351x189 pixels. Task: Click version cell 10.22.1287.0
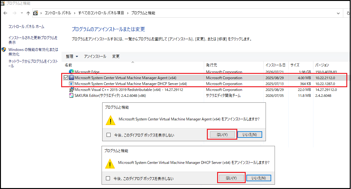click(325, 84)
